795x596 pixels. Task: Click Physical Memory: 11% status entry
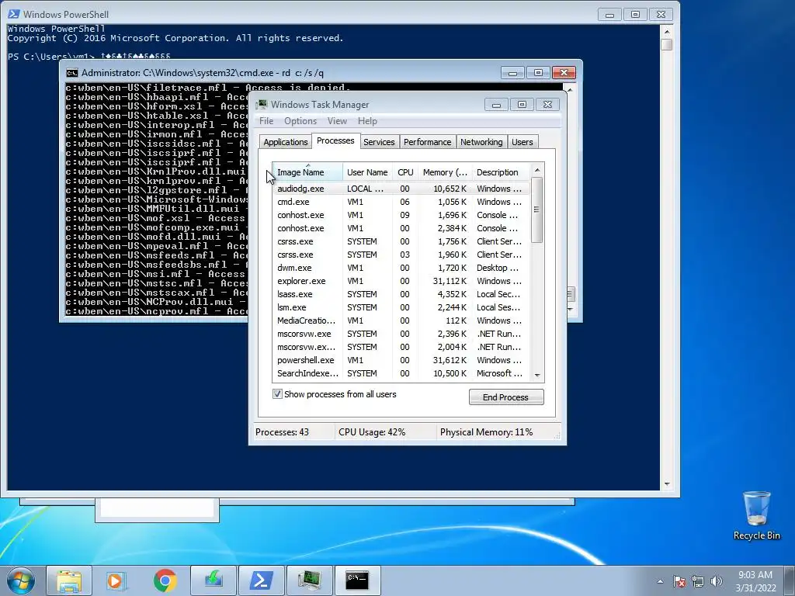(486, 432)
